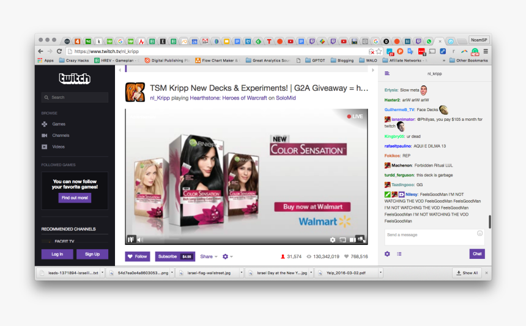Subscribe to the channel for $4.99
Screen dimensions: 526x326
(x=175, y=256)
